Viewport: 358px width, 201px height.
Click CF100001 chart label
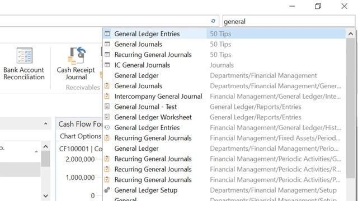click(x=74, y=149)
